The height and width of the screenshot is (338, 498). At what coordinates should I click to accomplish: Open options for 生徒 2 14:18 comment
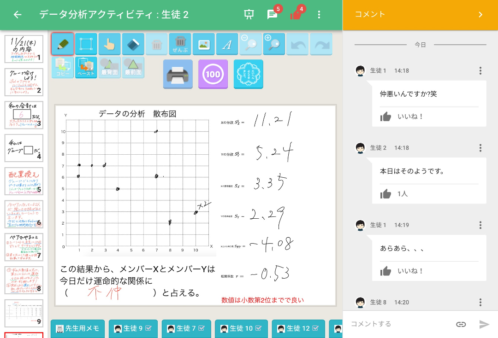(480, 148)
